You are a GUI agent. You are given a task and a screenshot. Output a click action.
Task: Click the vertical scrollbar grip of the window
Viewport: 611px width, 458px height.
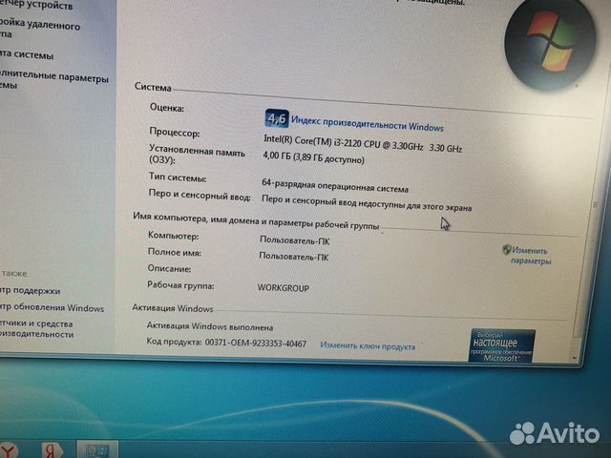(x=595, y=204)
